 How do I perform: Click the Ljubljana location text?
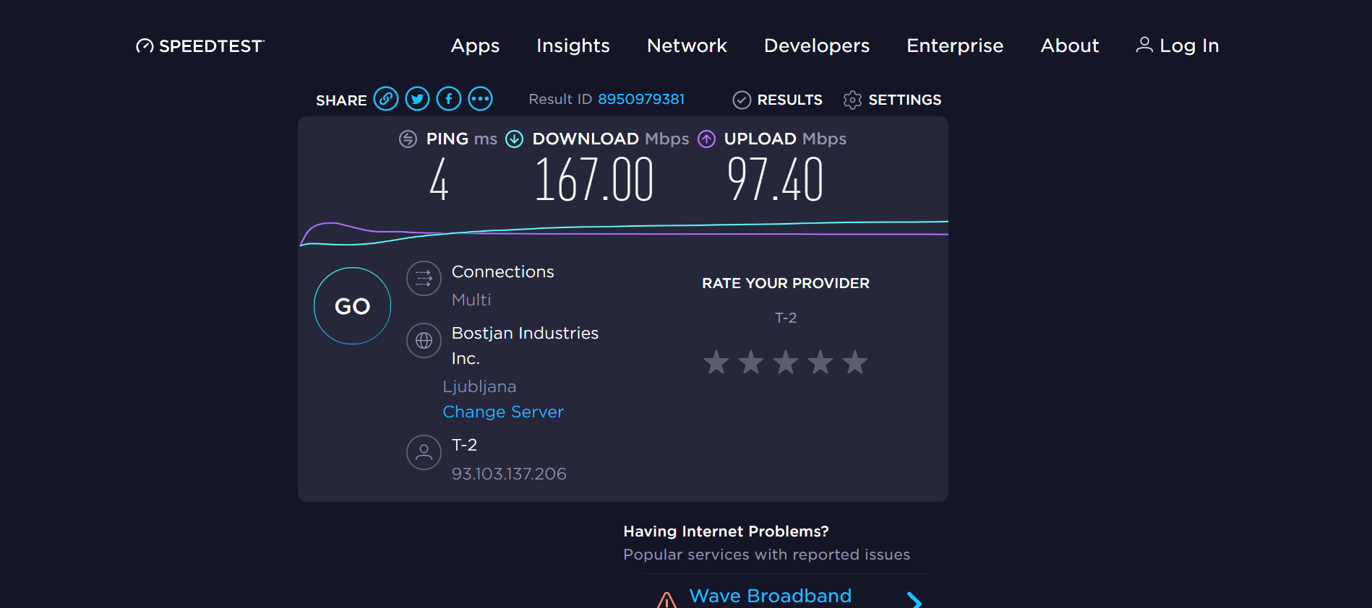pos(479,386)
